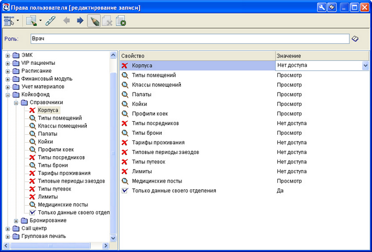Screen dimensions: 372x252
Task: Click the eraser icon in title bar
Action: coord(332,7)
